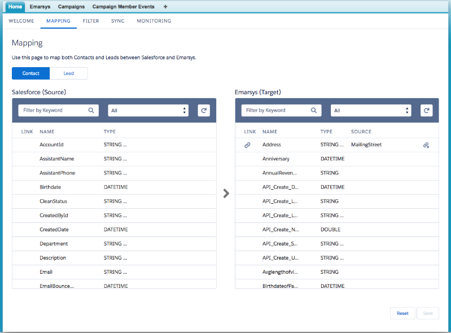
Task: Select the EmailBounce... source field
Action: (x=114, y=284)
